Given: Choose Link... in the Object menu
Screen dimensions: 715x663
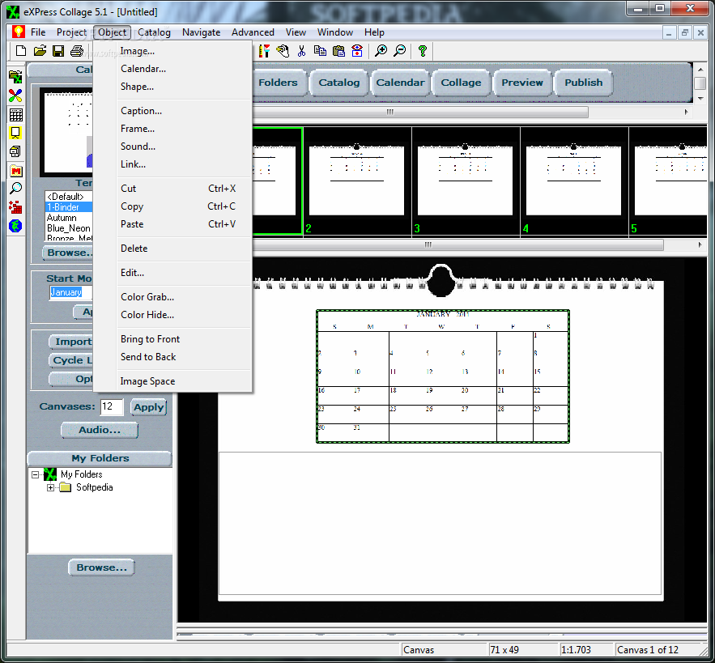Looking at the screenshot, I should 172,164.
